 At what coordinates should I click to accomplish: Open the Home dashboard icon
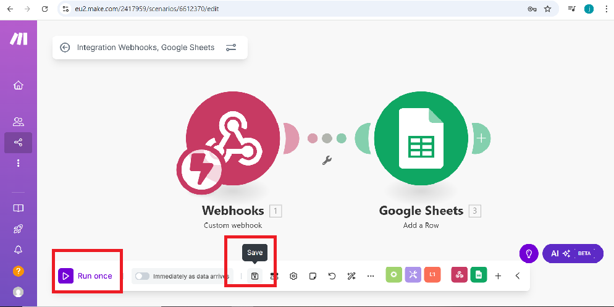(x=19, y=85)
